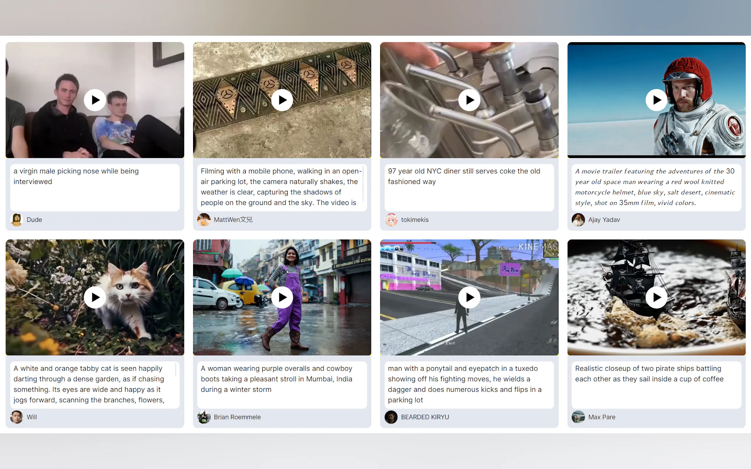Click tokimekis's anime avatar
Viewport: 751px width, 469px height.
[x=391, y=220]
